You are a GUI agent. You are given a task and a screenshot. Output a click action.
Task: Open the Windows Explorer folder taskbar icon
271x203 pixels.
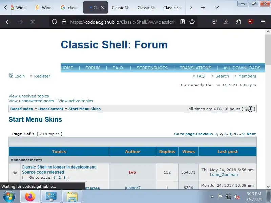coord(72,197)
